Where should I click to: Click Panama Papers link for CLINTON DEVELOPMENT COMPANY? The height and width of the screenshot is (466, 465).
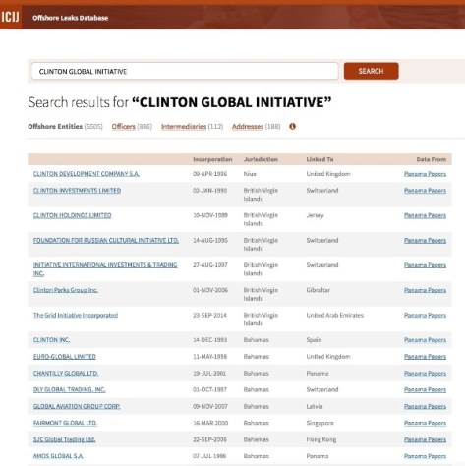425,174
